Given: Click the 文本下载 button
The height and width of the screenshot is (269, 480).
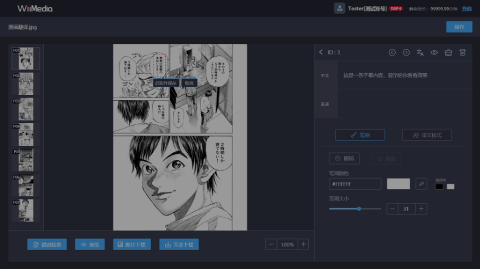Looking at the screenshot, I should [x=179, y=245].
